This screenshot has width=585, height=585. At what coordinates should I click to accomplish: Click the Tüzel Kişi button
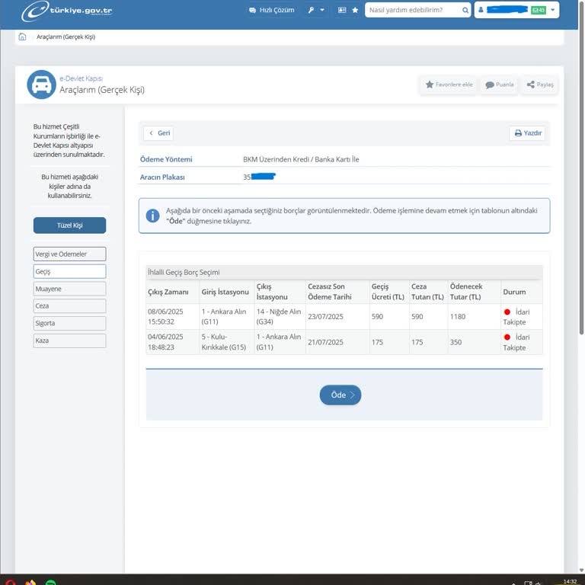click(x=69, y=225)
